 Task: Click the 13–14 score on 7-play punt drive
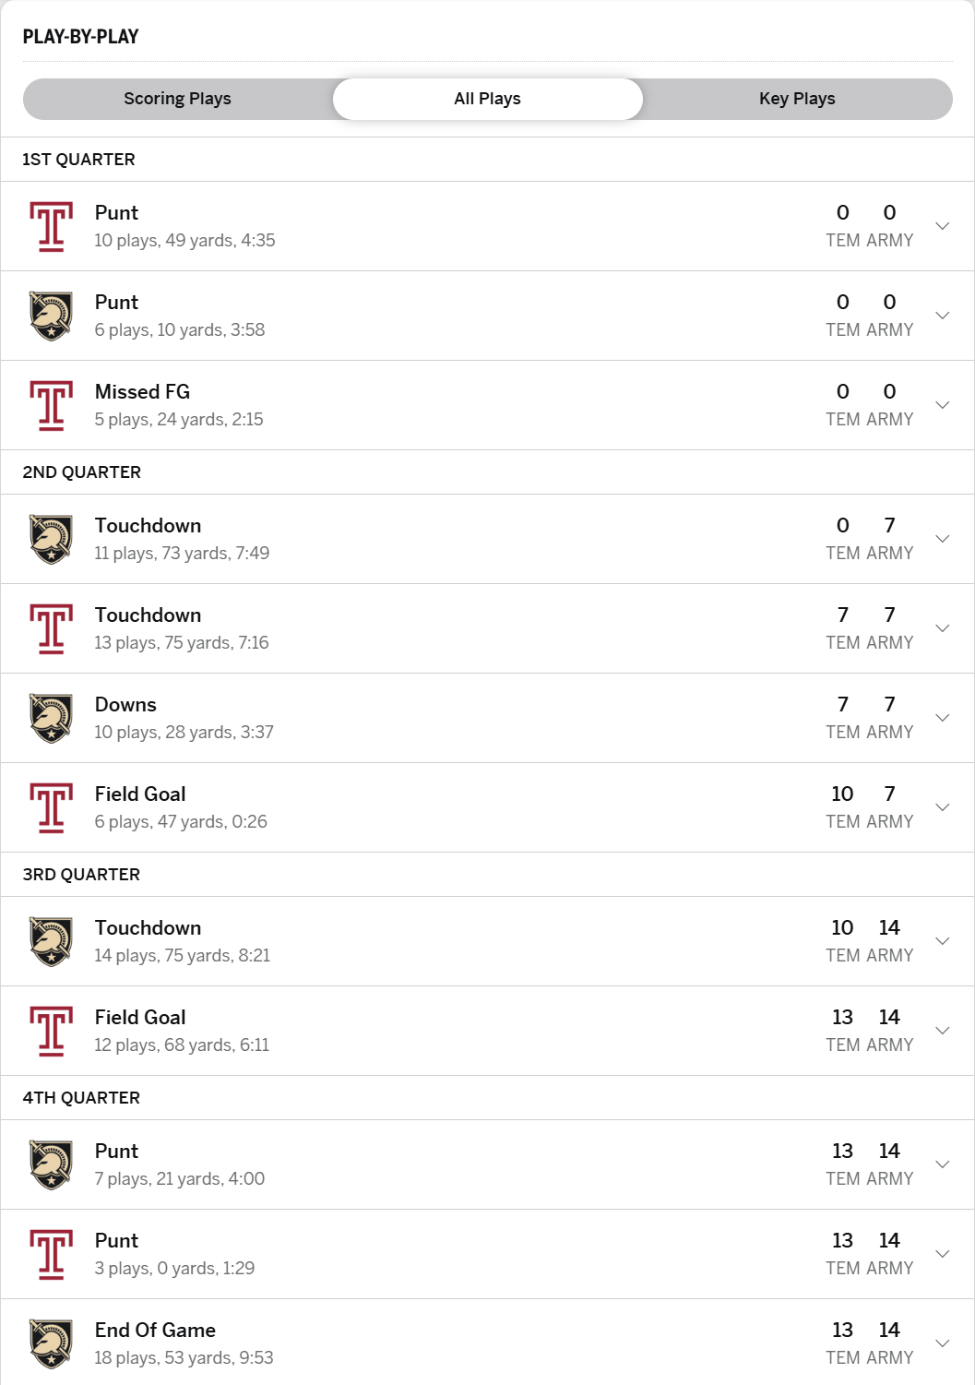coord(865,1152)
